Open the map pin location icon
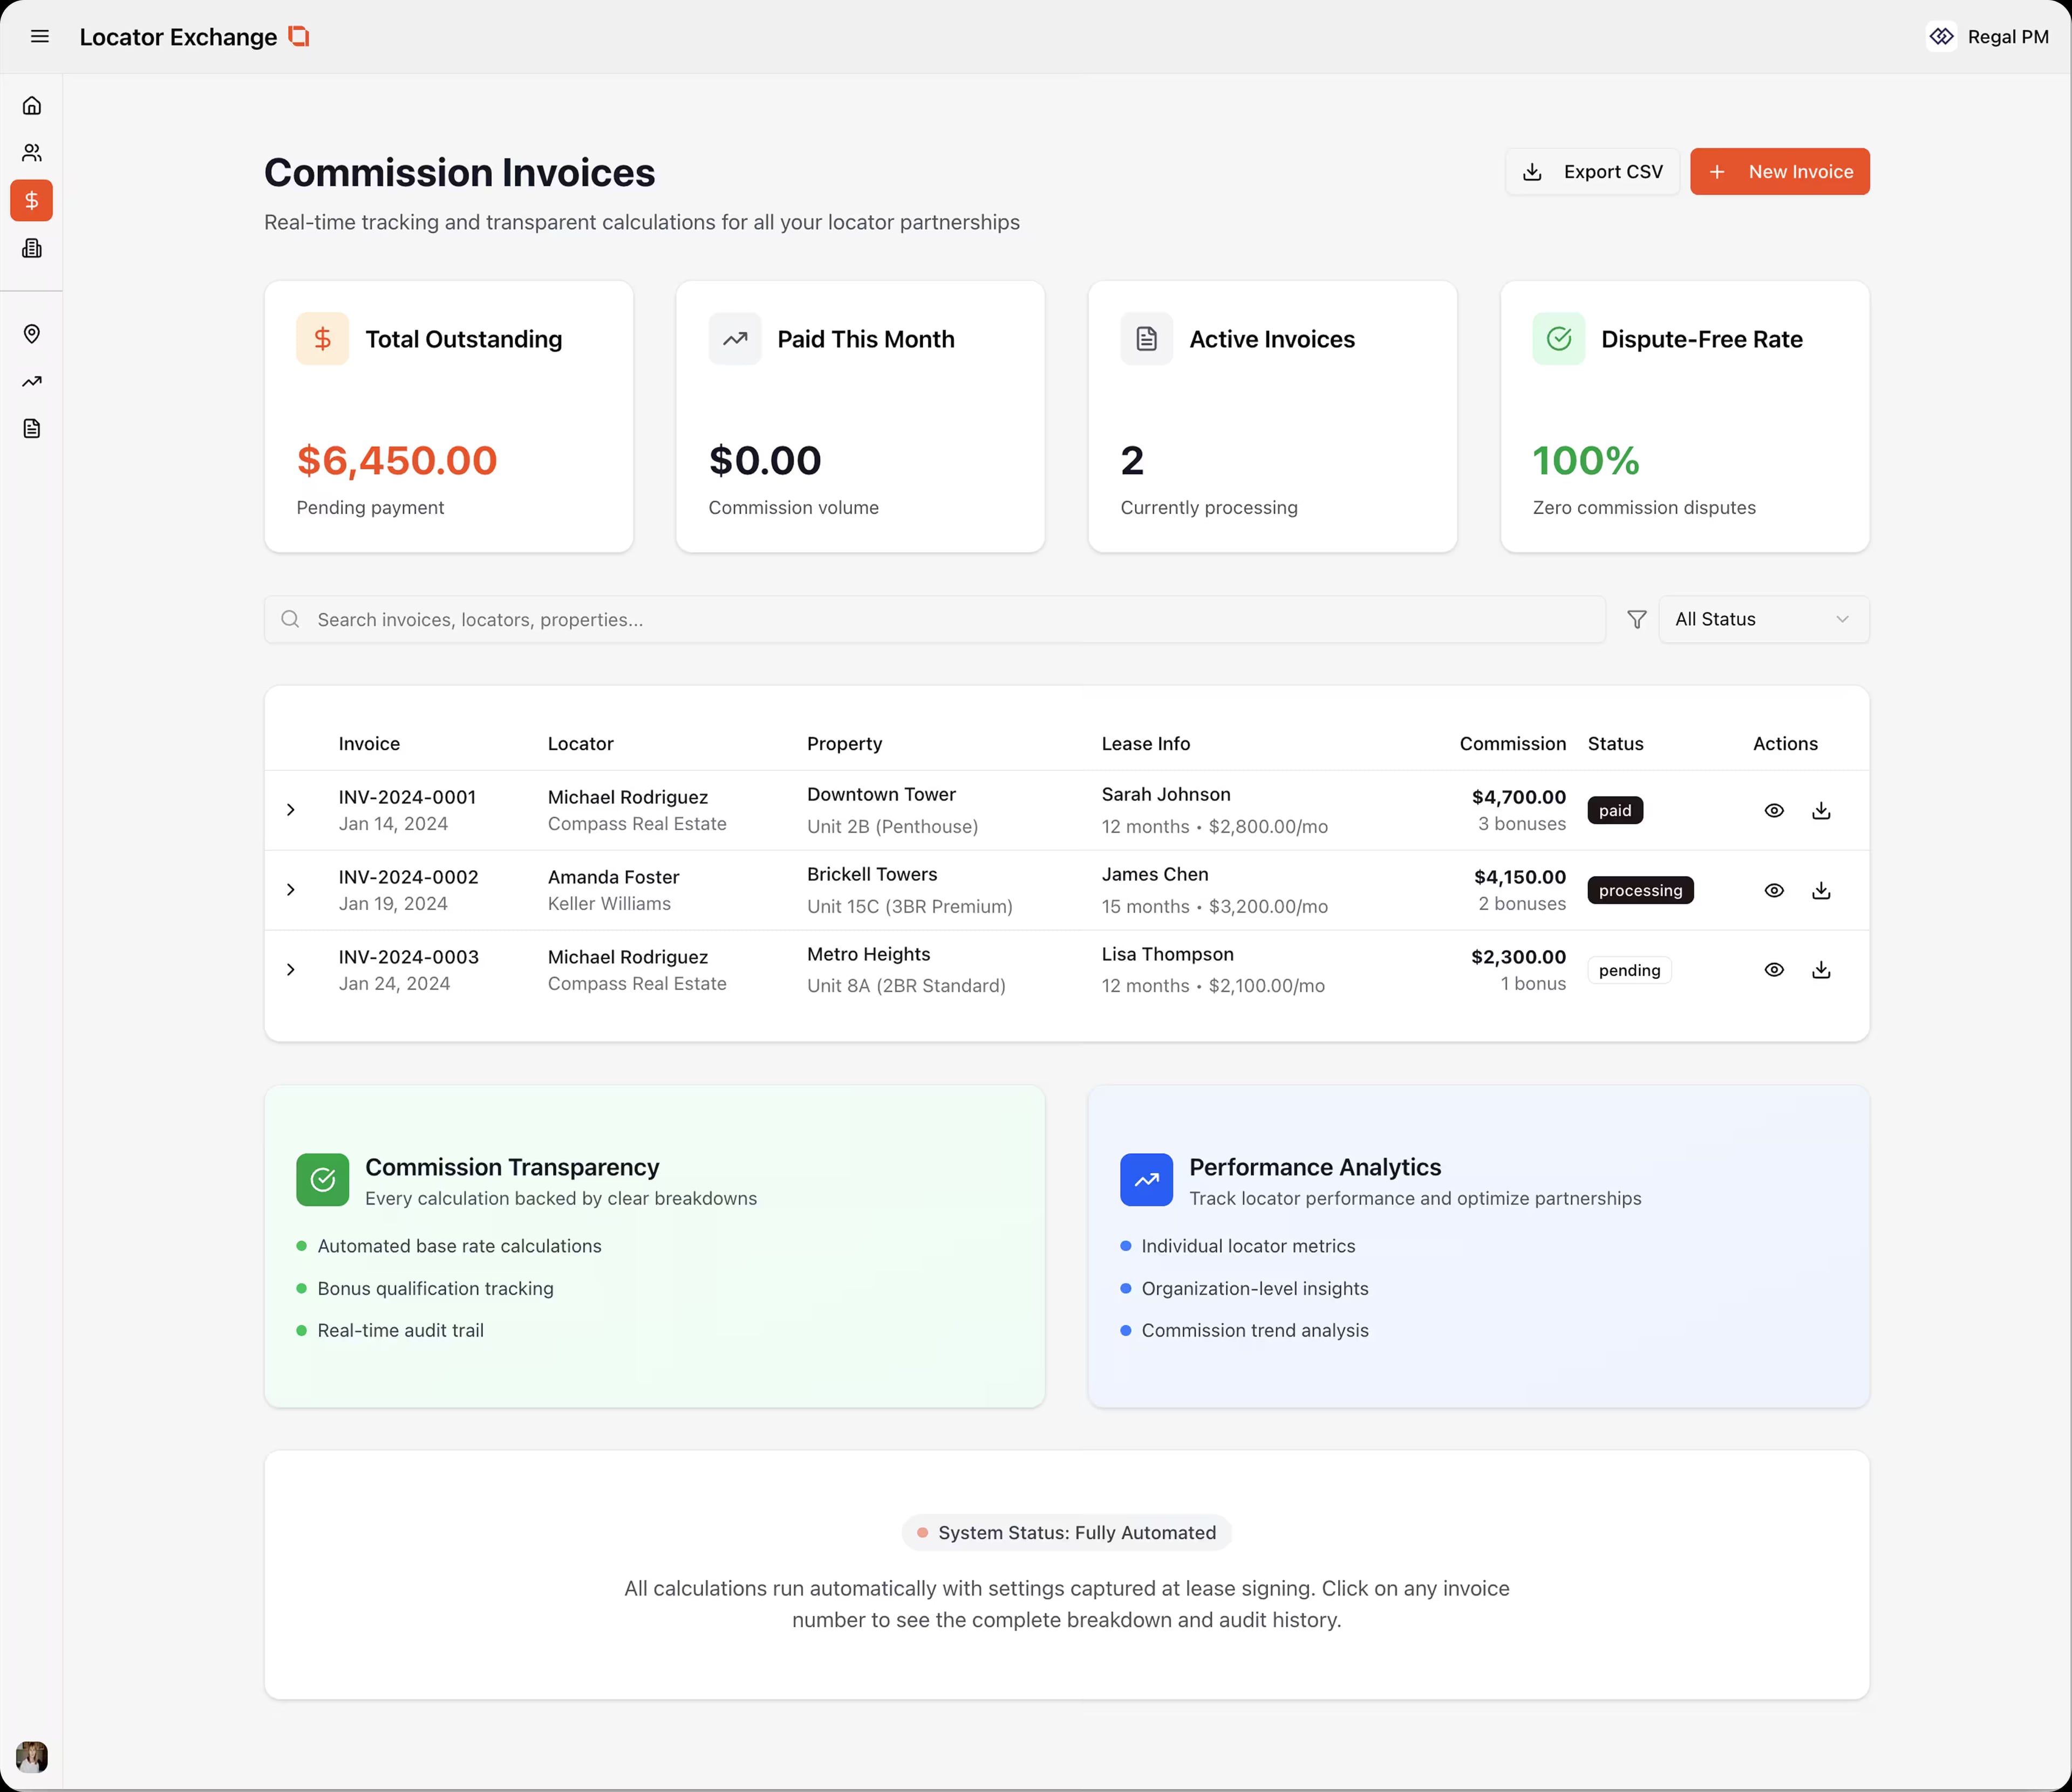The height and width of the screenshot is (1792, 2072). click(x=32, y=334)
